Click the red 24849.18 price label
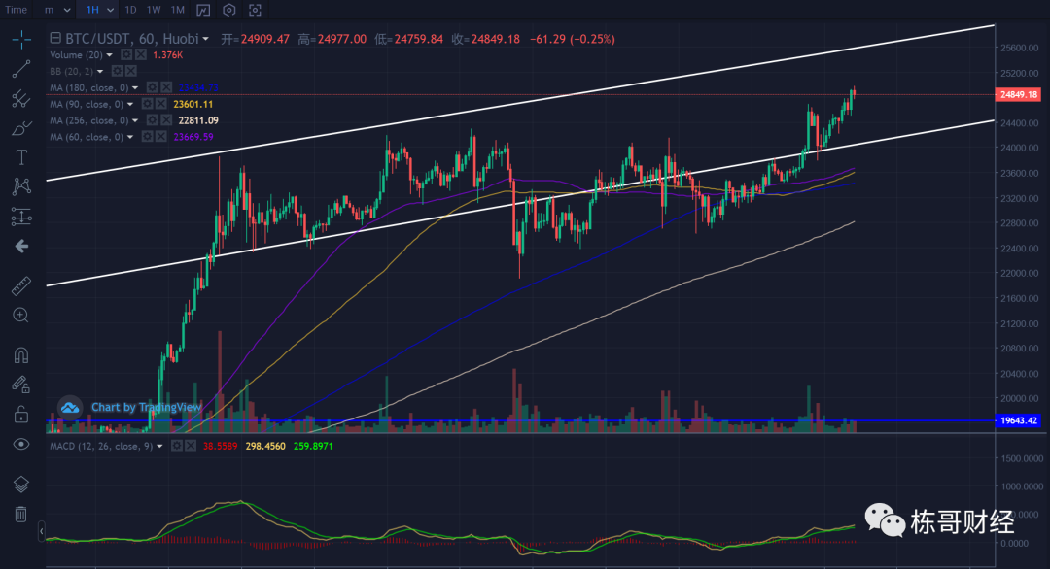Screen dimensions: 1050x569 [x=1019, y=95]
